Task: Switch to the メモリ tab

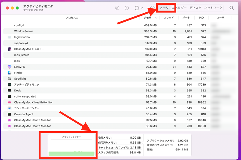Action: [x=164, y=8]
